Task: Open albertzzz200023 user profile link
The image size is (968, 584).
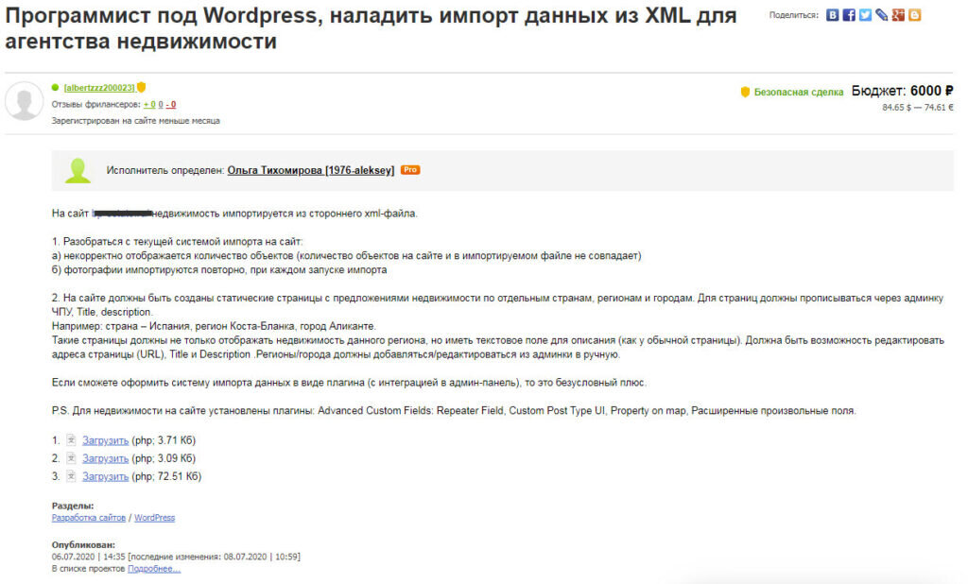Action: tap(98, 88)
